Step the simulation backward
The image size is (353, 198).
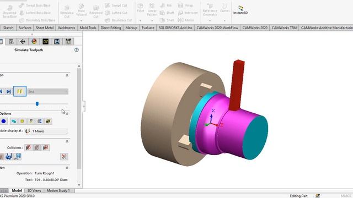(x=1, y=91)
